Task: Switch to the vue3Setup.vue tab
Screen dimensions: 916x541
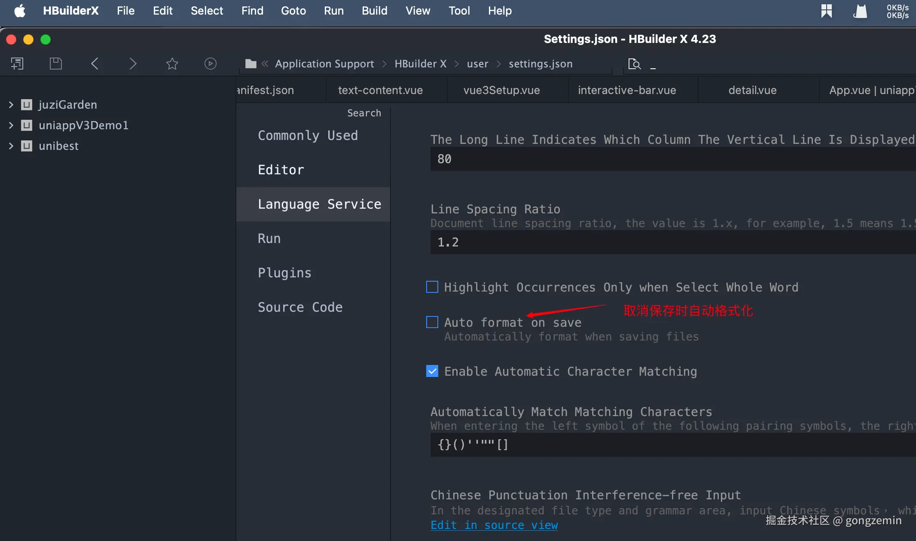Action: pyautogui.click(x=501, y=90)
